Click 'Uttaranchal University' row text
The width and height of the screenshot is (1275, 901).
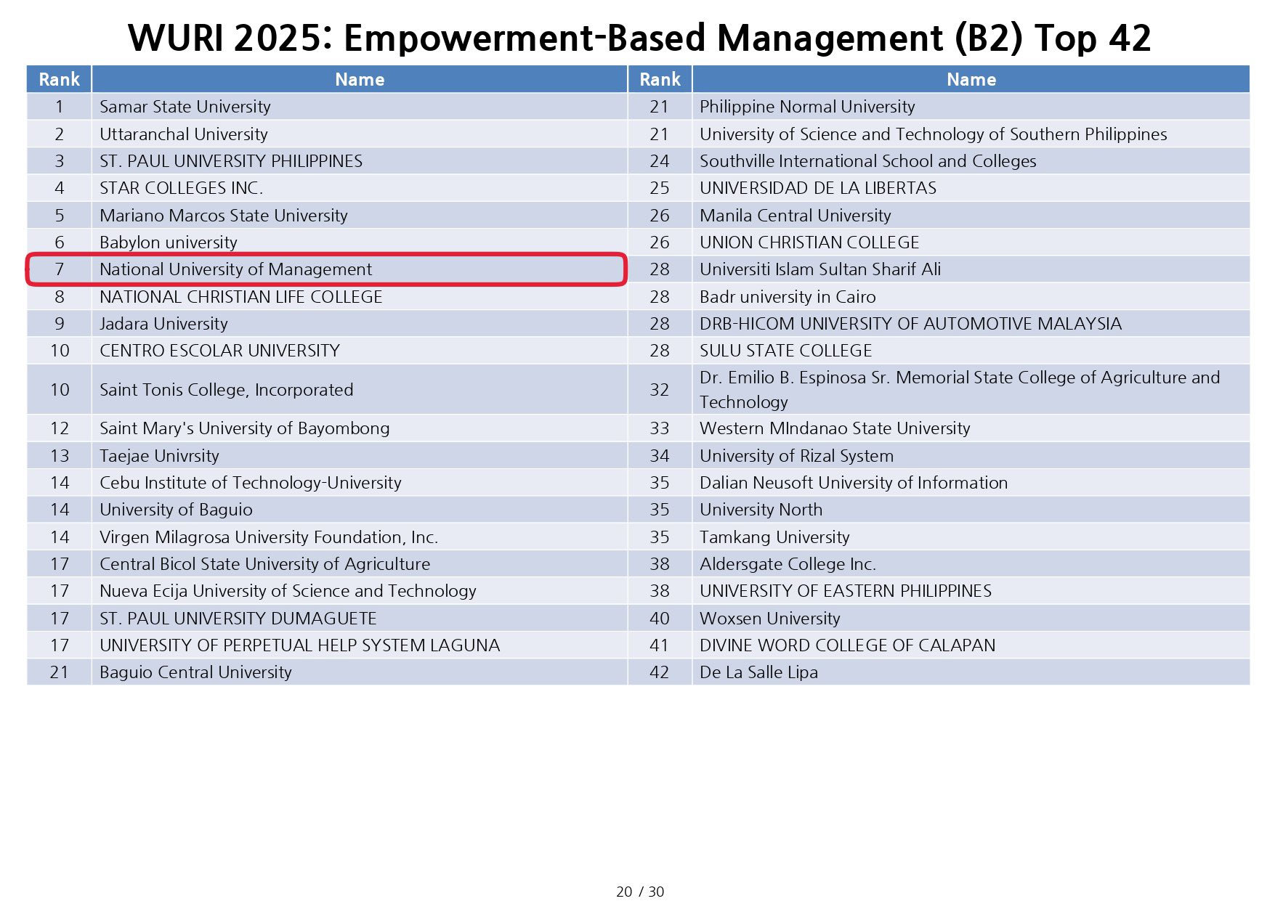pyautogui.click(x=184, y=134)
